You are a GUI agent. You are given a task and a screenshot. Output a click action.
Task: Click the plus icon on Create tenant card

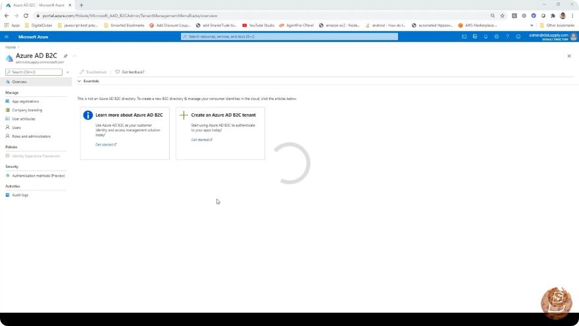tap(184, 115)
